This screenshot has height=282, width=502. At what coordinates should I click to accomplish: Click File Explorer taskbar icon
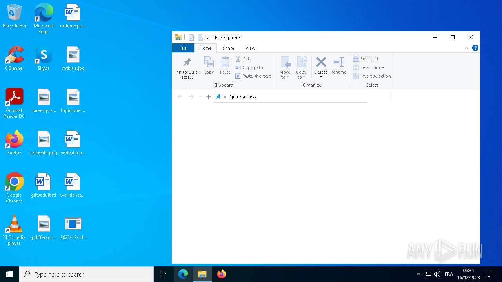[x=202, y=274]
